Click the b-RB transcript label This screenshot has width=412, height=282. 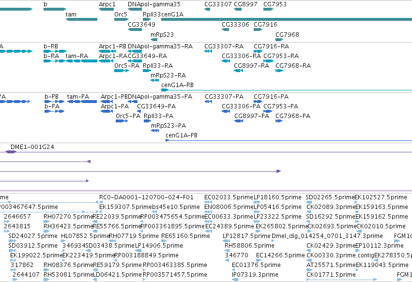click(x=51, y=46)
